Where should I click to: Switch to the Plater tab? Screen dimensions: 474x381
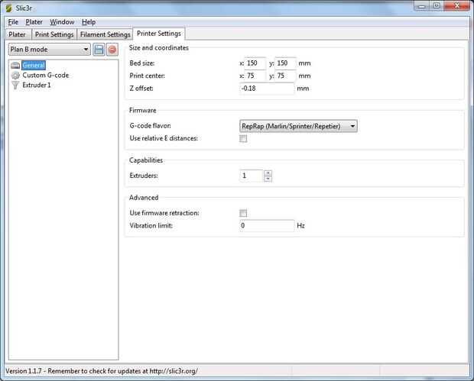coord(18,34)
